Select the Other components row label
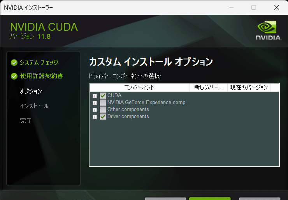The height and width of the screenshot is (200, 288). point(128,109)
